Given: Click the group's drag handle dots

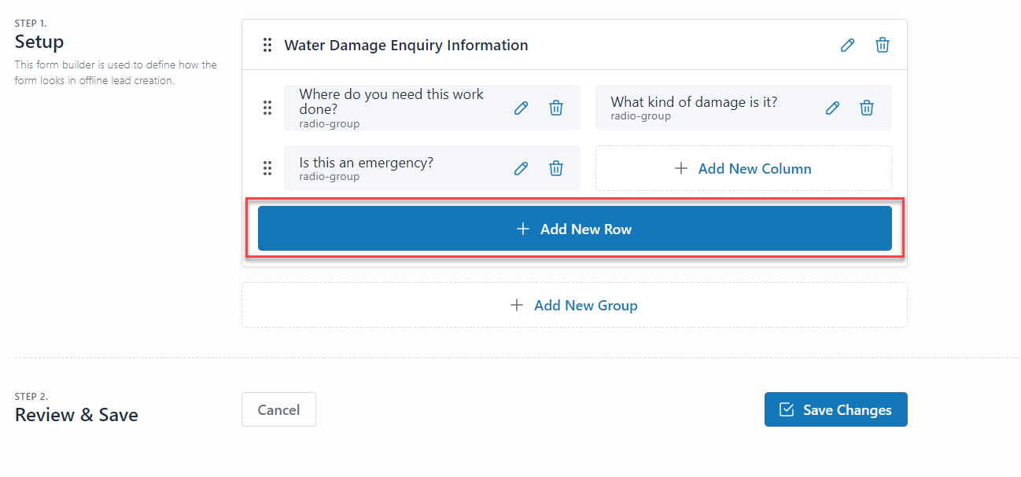Looking at the screenshot, I should click(267, 45).
